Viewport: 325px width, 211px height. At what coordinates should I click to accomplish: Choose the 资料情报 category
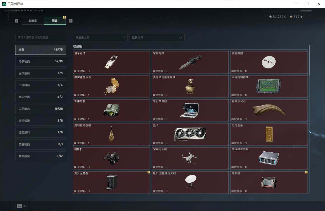(41, 121)
